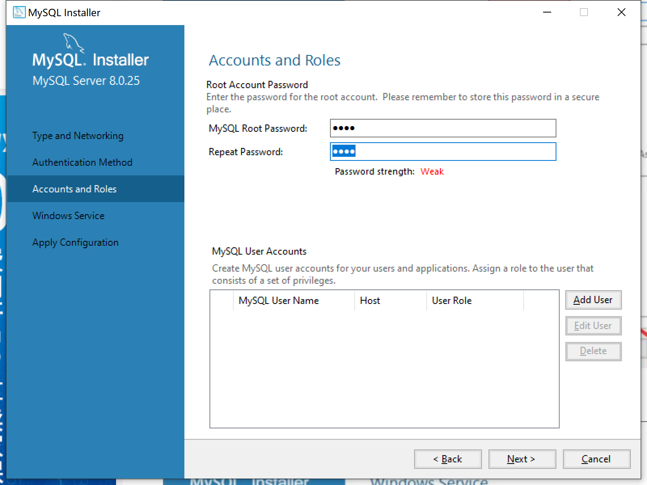Screen dimensions: 647x485
Task: Click the Root Account Password section label
Action: (x=257, y=85)
